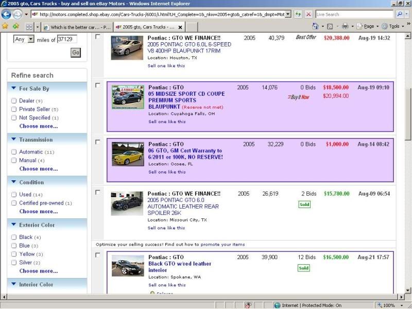412x309 pixels.
Task: Tick the Yellow exterior color checkbox
Action: (14, 254)
